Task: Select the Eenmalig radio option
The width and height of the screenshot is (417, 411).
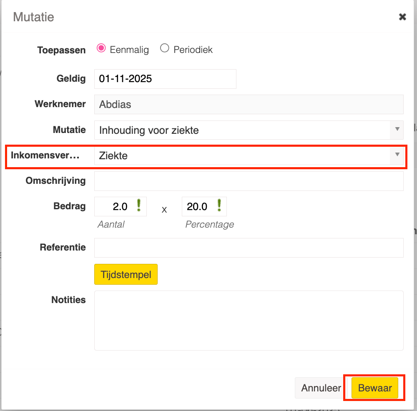Action: tap(101, 48)
